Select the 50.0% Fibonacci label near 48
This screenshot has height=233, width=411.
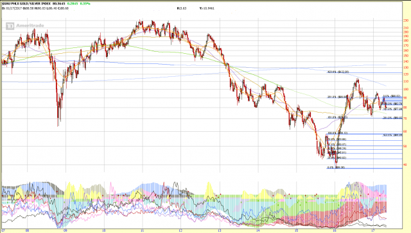(337, 149)
